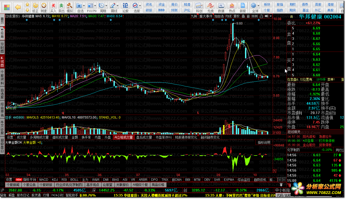Toggle 窗 window layout
The width and height of the screenshot is (346, 199).
tap(248, 16)
